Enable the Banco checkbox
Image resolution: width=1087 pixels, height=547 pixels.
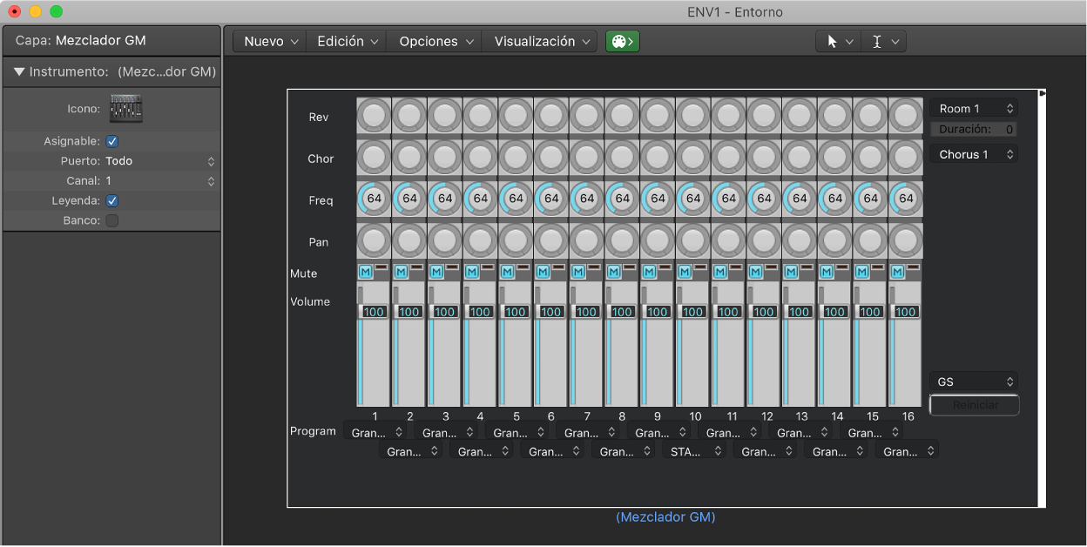click(112, 221)
